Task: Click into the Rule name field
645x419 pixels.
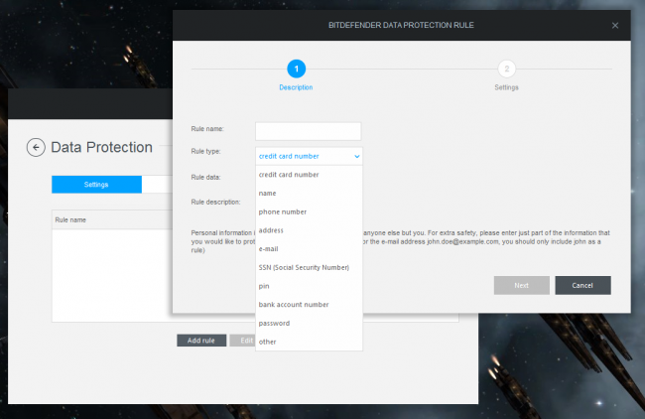Action: [308, 131]
